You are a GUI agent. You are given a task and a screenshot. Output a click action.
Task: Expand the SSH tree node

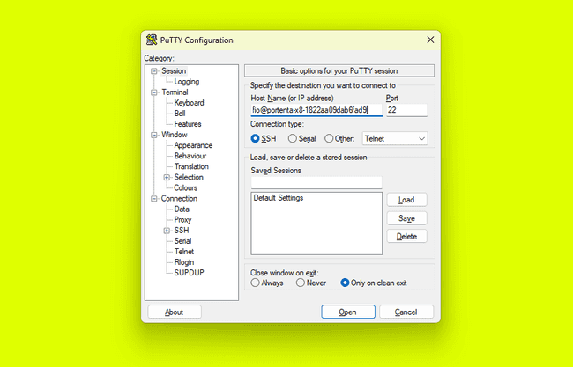pyautogui.click(x=167, y=231)
